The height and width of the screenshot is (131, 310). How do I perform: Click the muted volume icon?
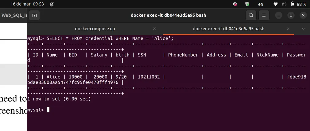pos(284,4)
